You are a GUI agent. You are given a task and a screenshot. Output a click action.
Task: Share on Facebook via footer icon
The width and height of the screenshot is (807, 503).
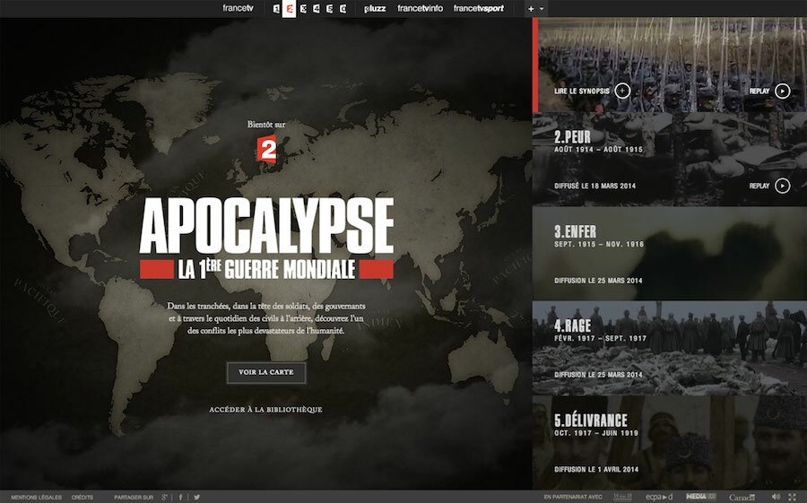click(x=180, y=498)
